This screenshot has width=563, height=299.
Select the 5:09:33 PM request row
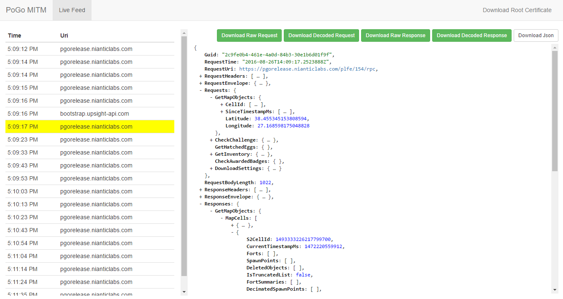click(90, 152)
